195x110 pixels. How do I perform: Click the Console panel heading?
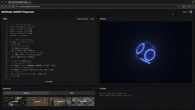click(103, 89)
